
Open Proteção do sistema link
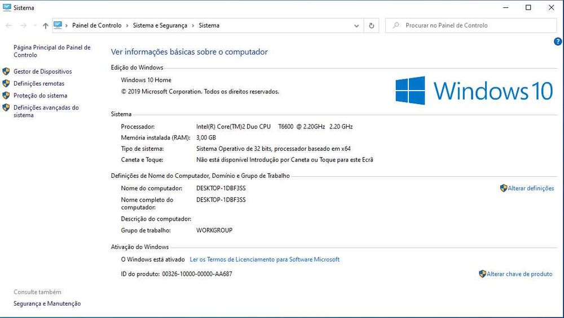pyautogui.click(x=40, y=96)
